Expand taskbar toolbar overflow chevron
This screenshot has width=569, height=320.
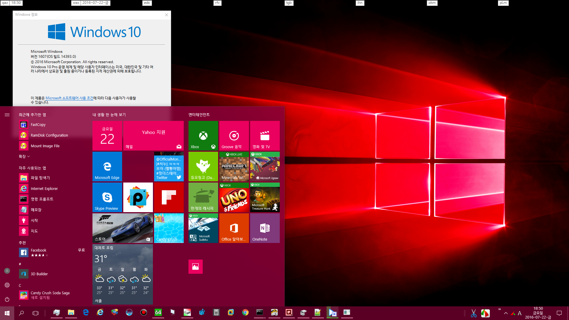point(499,309)
